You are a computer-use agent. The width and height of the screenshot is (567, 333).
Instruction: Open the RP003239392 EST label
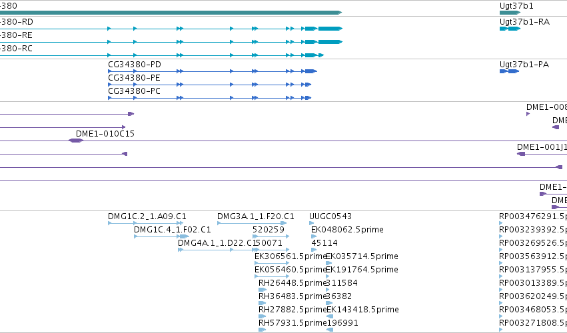[x=533, y=230]
